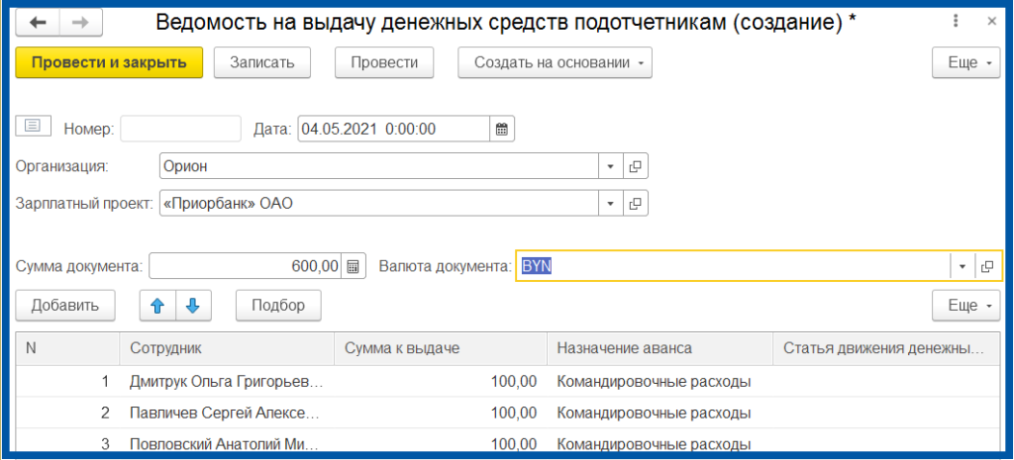
Task: Click the back navigation arrow
Action: tap(38, 22)
